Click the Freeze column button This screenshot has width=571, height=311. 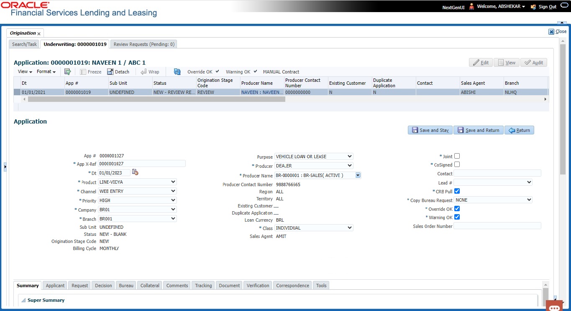[x=90, y=72]
